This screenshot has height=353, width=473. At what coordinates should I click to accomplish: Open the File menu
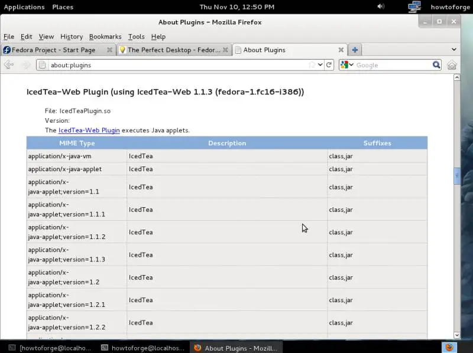point(9,37)
